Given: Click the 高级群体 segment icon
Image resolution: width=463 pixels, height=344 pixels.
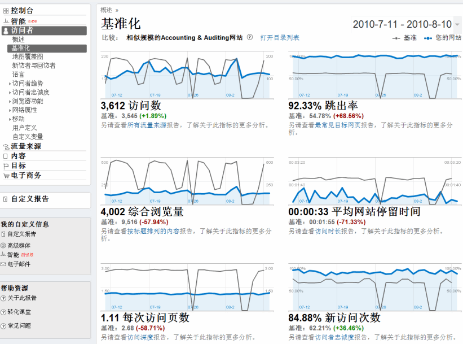Looking at the screenshot, I should point(3,246).
